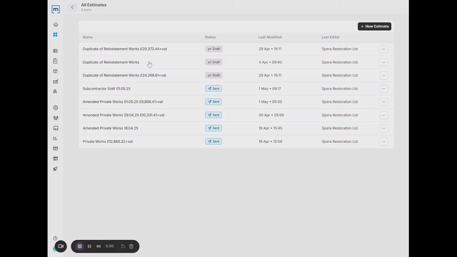Open options menu for the 4 Apr 09:40 estimate
The height and width of the screenshot is (257, 457).
pyautogui.click(x=383, y=62)
